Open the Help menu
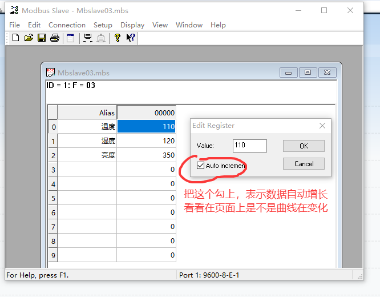The image size is (380, 297). 218,25
